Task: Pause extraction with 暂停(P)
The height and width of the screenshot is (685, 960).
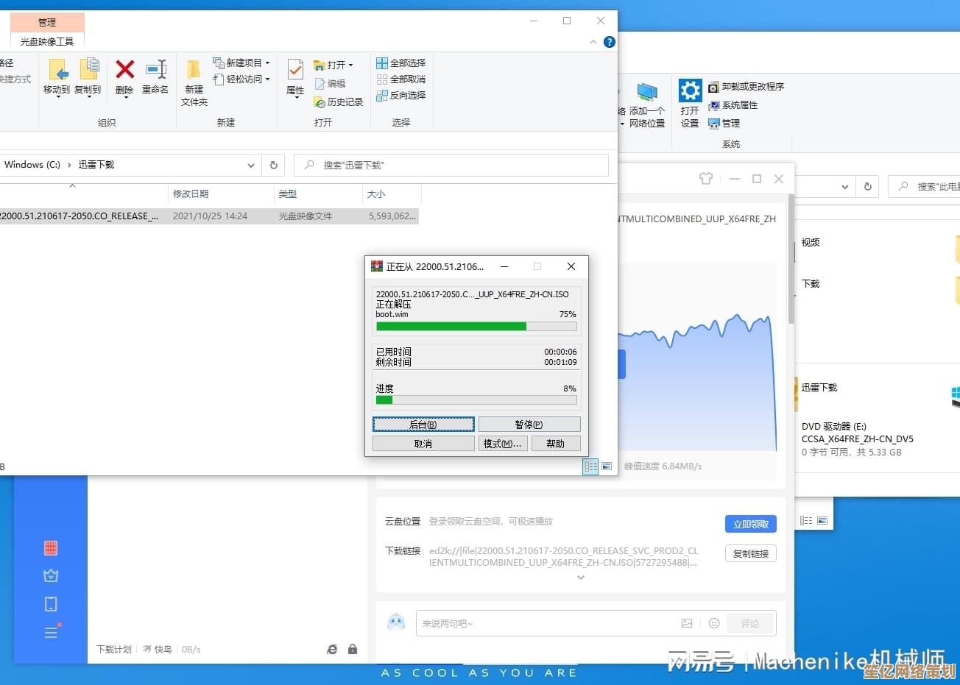Action: coord(529,425)
